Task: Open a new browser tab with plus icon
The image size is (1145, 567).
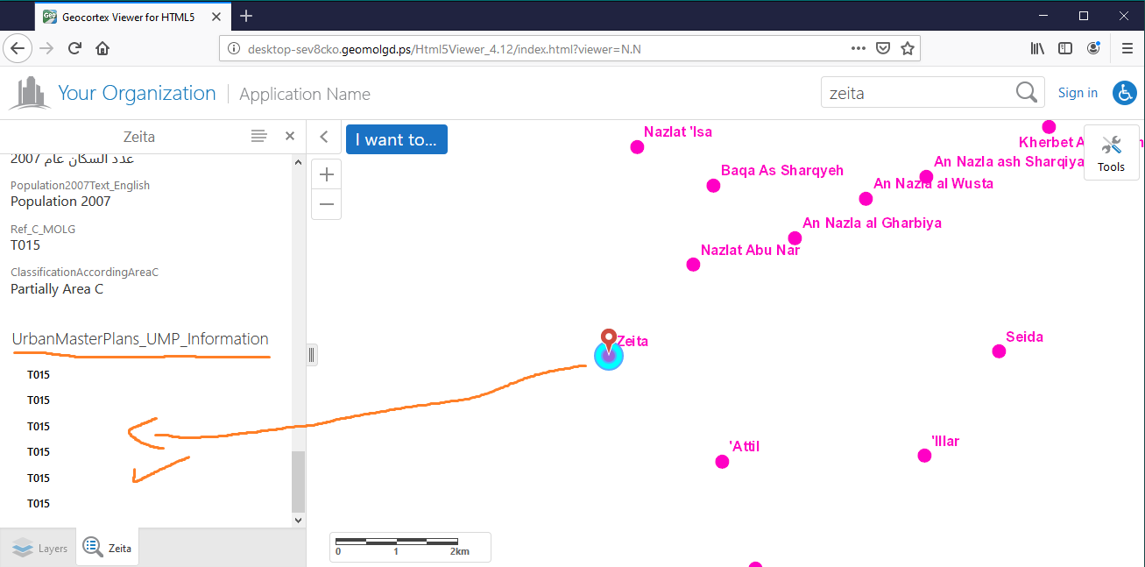Action: (246, 16)
